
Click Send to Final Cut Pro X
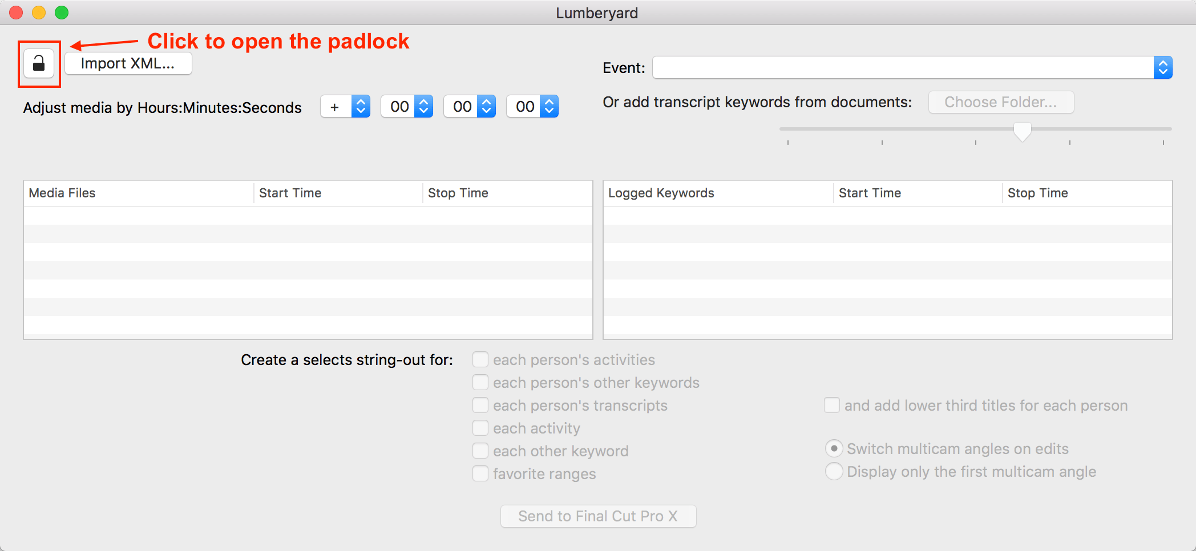[x=598, y=516]
